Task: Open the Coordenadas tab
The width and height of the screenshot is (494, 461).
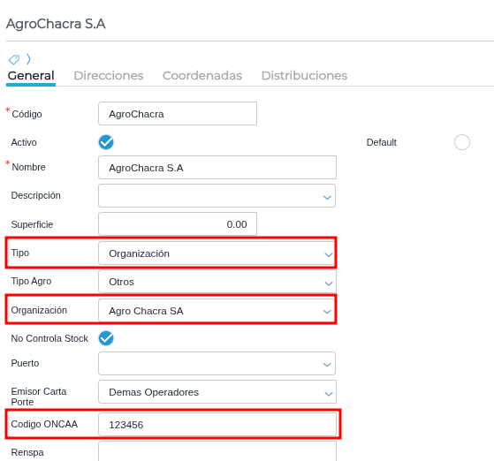Action: (x=202, y=76)
